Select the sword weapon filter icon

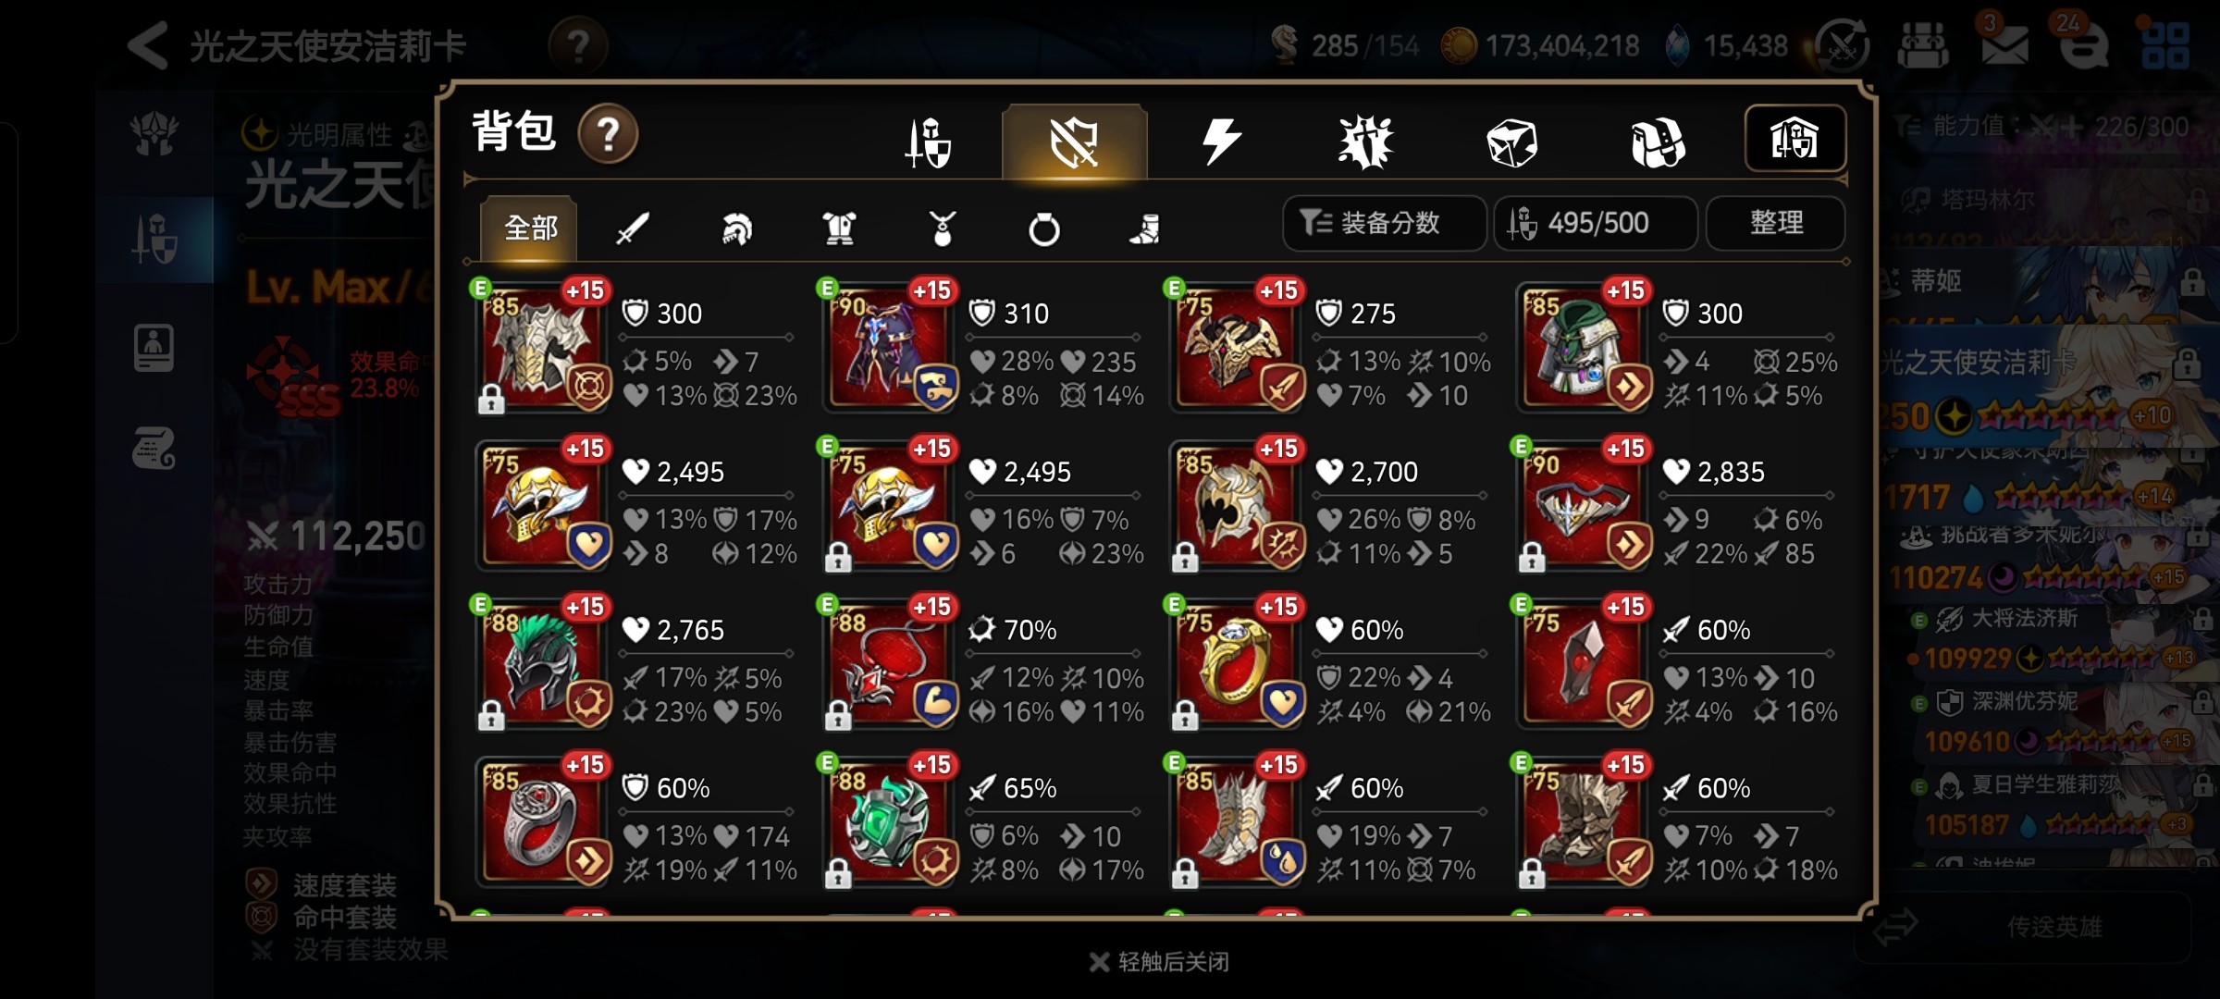(x=633, y=228)
